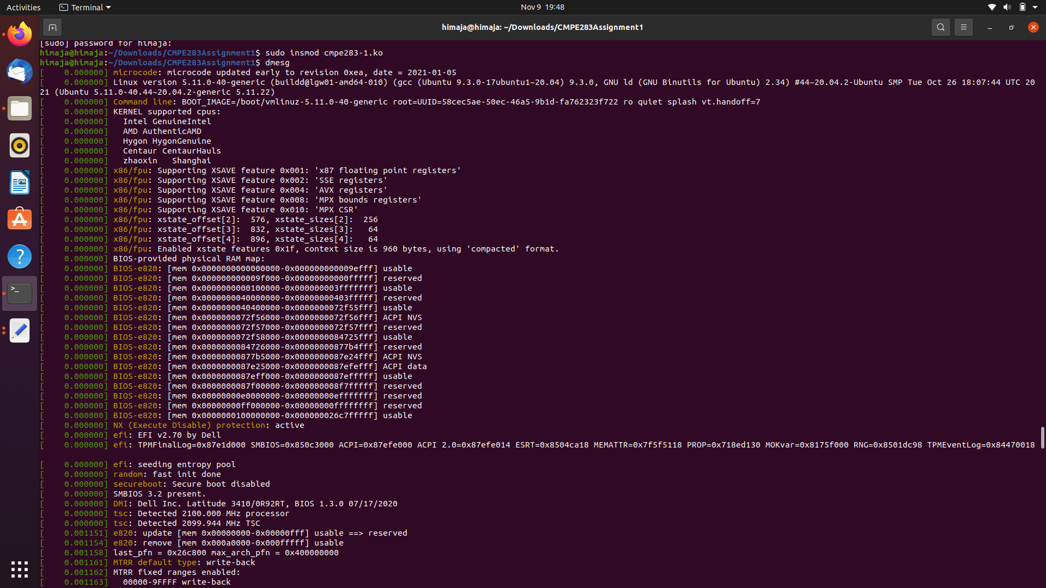Click the window title himaja@himaja
Image resolution: width=1046 pixels, height=588 pixels.
(x=542, y=27)
